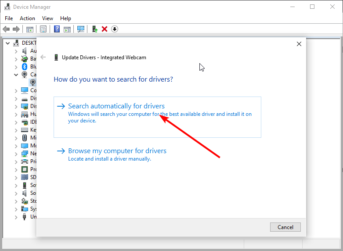The image size is (343, 251).
Task: Minimize the Device Manager window
Action: point(292,7)
